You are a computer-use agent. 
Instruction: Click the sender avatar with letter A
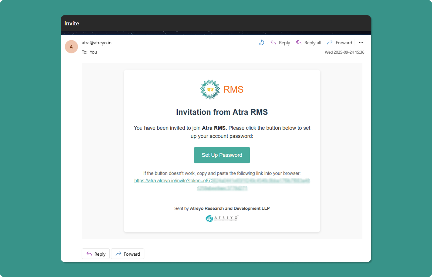coord(71,47)
